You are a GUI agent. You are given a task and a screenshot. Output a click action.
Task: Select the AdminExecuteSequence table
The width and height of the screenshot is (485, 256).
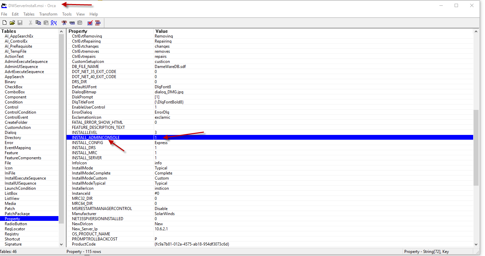pos(26,62)
